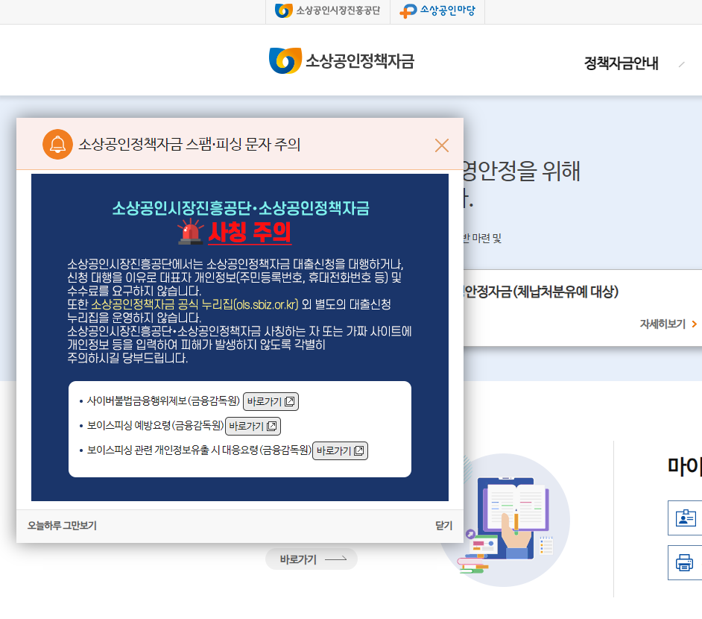Open 바로가기 for 사이버불법금융행위제보
The height and width of the screenshot is (619, 702).
[x=271, y=401]
